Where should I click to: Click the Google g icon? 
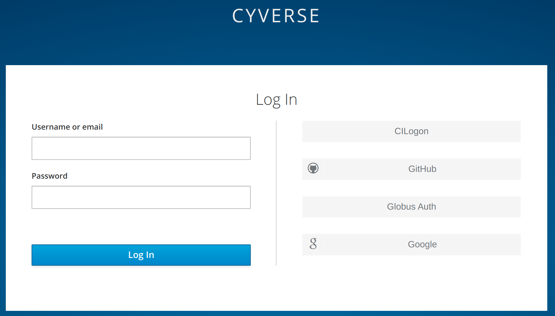(x=313, y=244)
